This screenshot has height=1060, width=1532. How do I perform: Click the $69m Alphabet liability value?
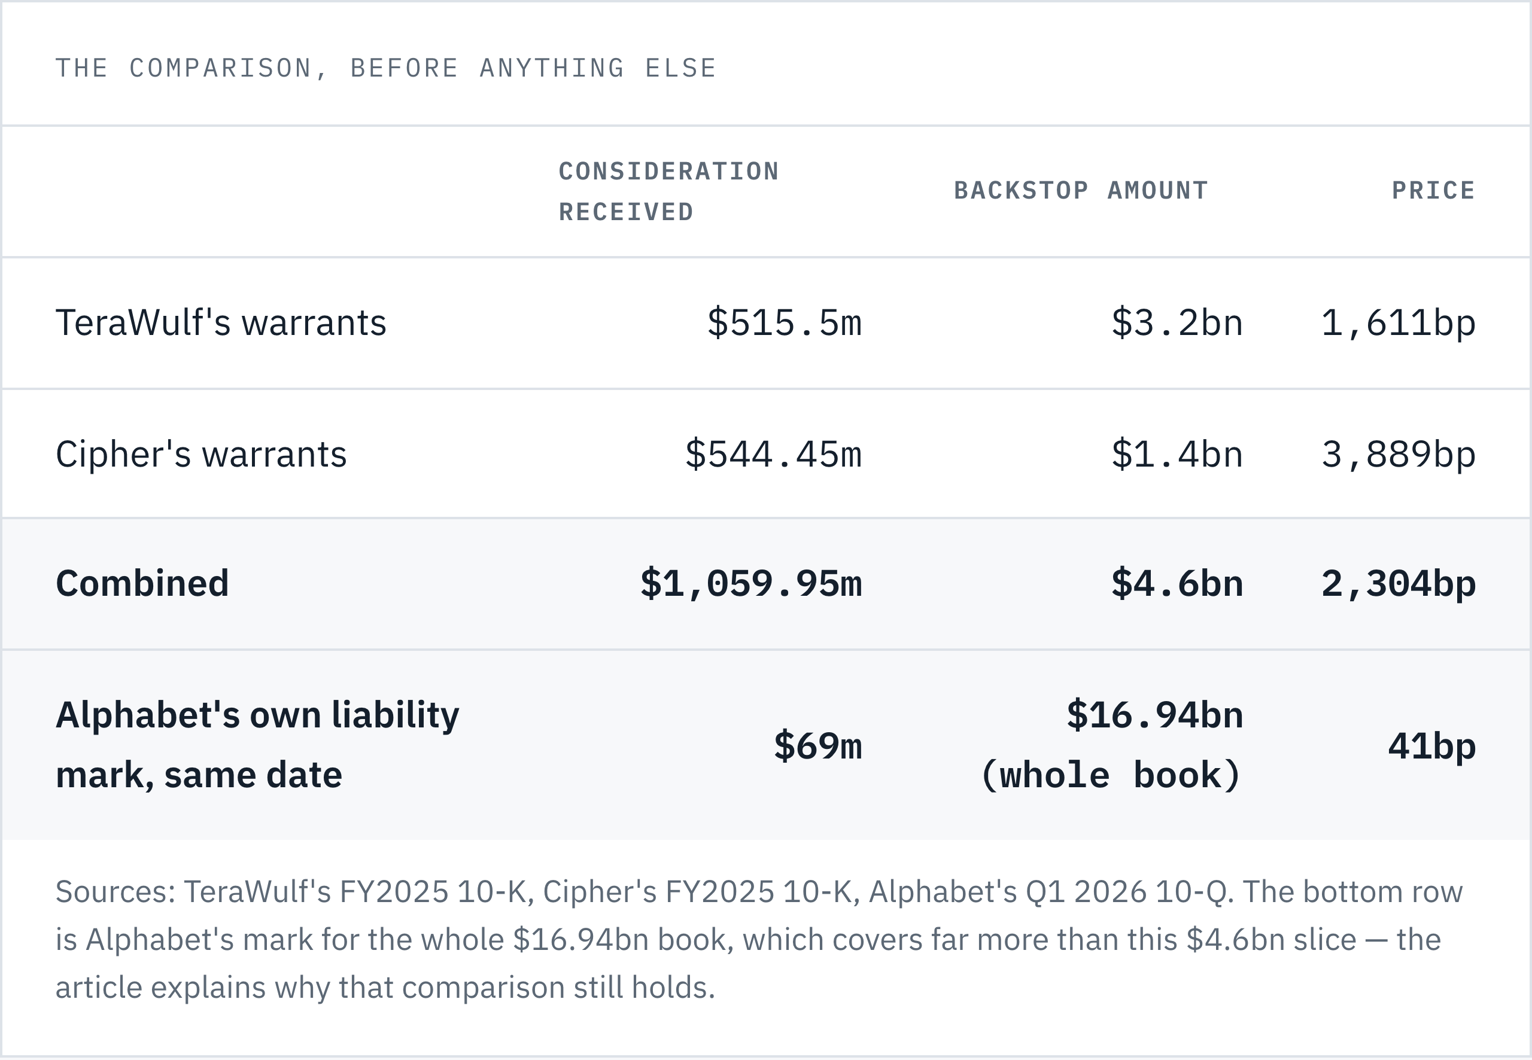tap(818, 745)
